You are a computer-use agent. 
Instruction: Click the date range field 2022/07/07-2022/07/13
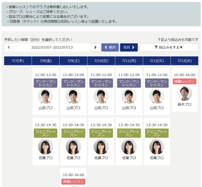52,48
